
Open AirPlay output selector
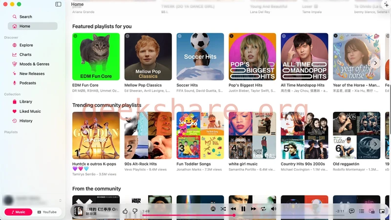213,209
